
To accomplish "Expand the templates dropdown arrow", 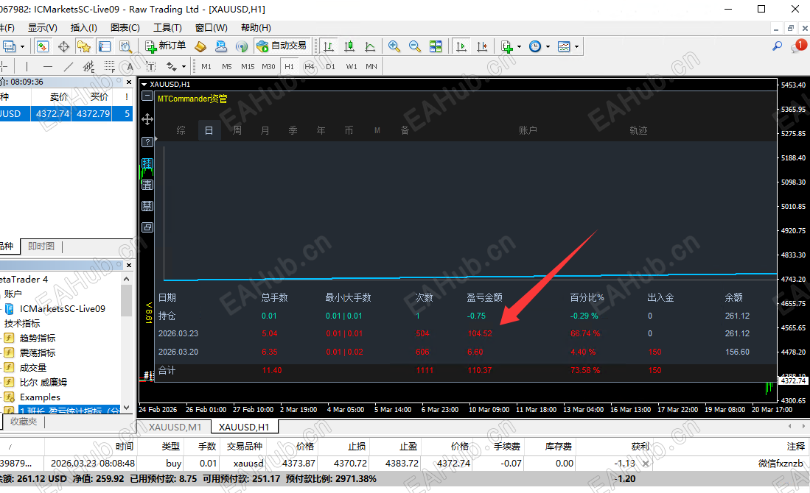I will coord(576,47).
